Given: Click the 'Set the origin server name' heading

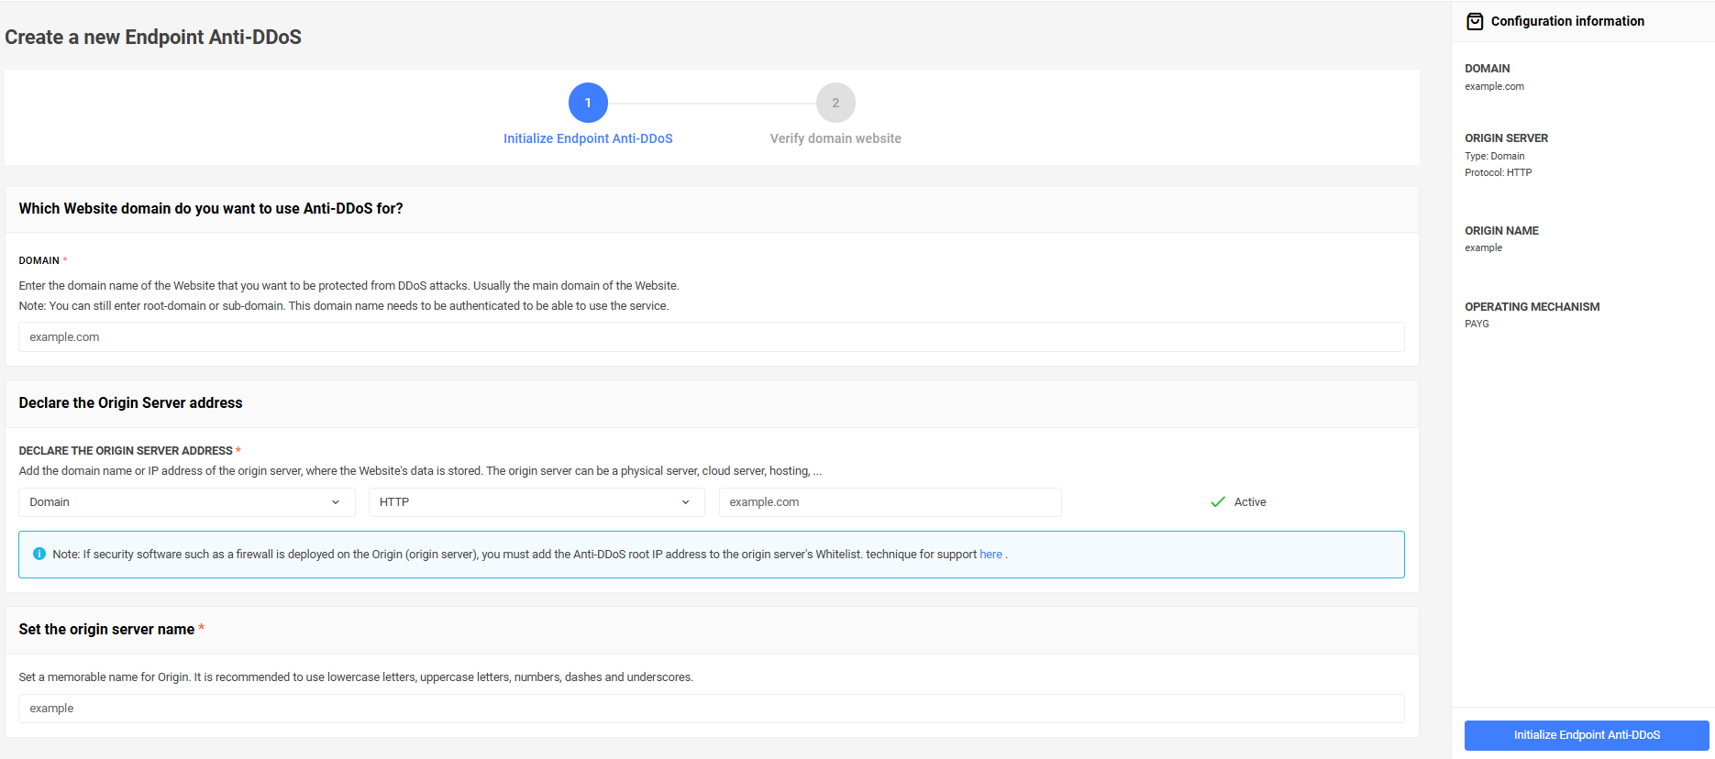Looking at the screenshot, I should 106,629.
